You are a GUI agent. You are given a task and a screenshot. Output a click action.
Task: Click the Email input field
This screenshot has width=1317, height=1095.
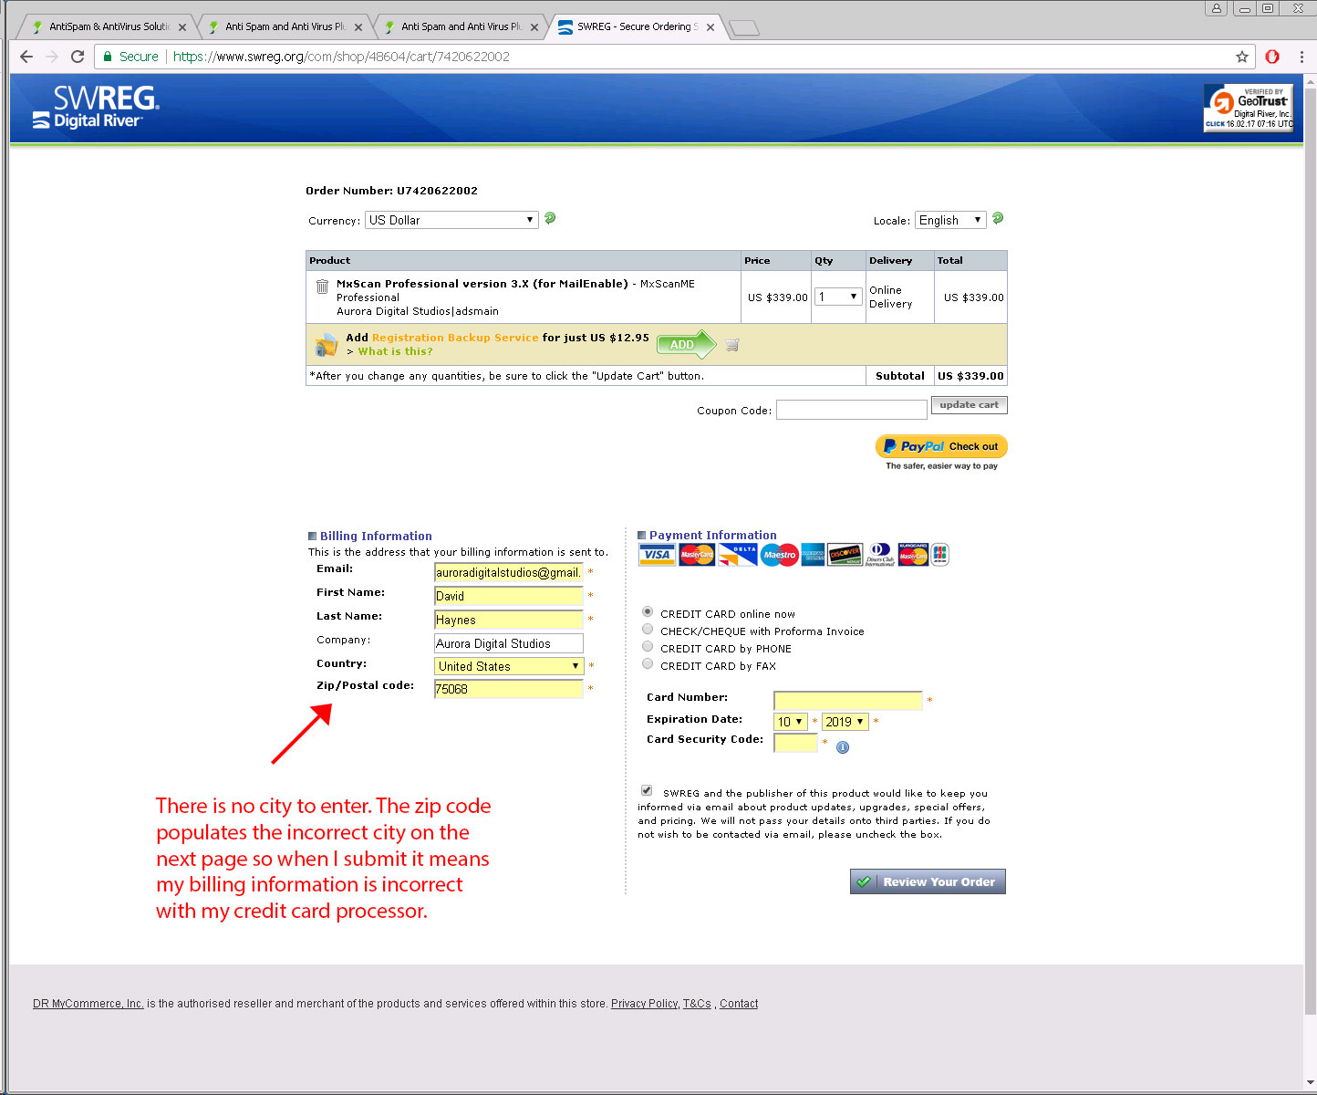click(509, 572)
